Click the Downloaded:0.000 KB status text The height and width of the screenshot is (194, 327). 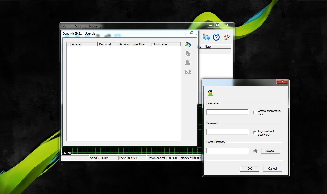(174, 158)
